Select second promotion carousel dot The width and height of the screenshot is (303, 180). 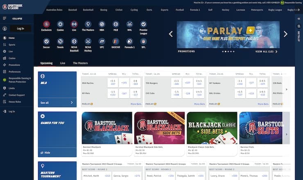pyautogui.click(x=226, y=52)
